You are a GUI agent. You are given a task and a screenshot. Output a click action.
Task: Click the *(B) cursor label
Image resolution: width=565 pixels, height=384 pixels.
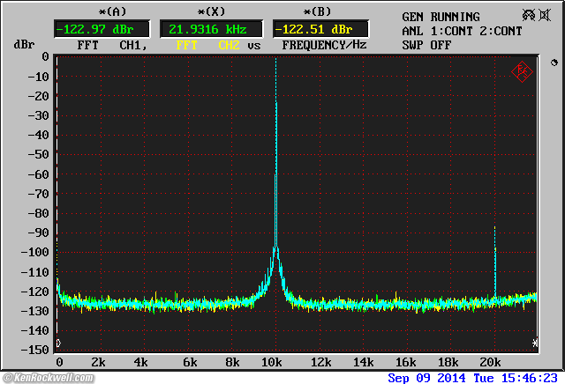[x=319, y=11]
